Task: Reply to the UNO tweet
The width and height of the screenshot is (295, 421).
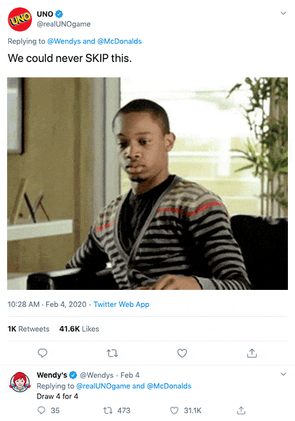Action: [42, 353]
